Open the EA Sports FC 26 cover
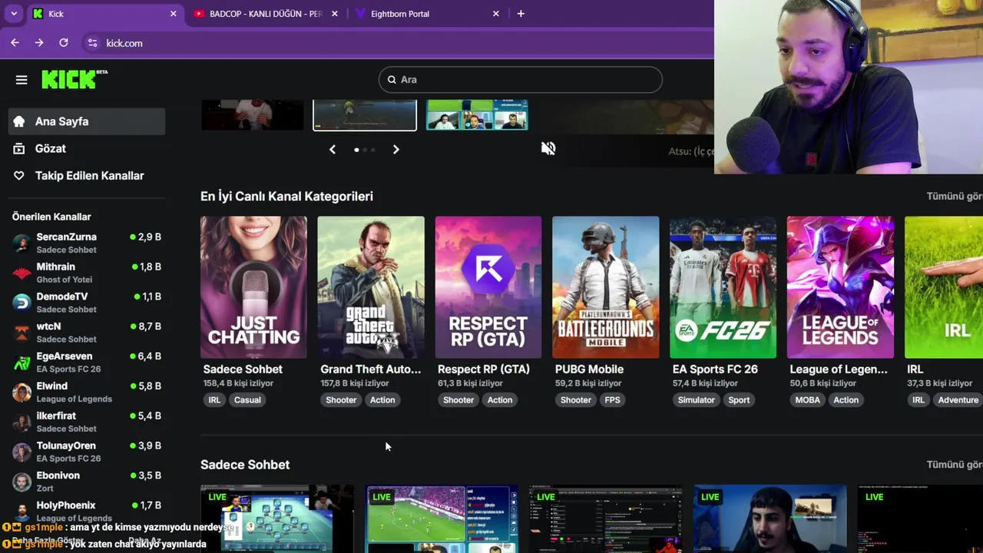The height and width of the screenshot is (553, 983). tap(723, 287)
